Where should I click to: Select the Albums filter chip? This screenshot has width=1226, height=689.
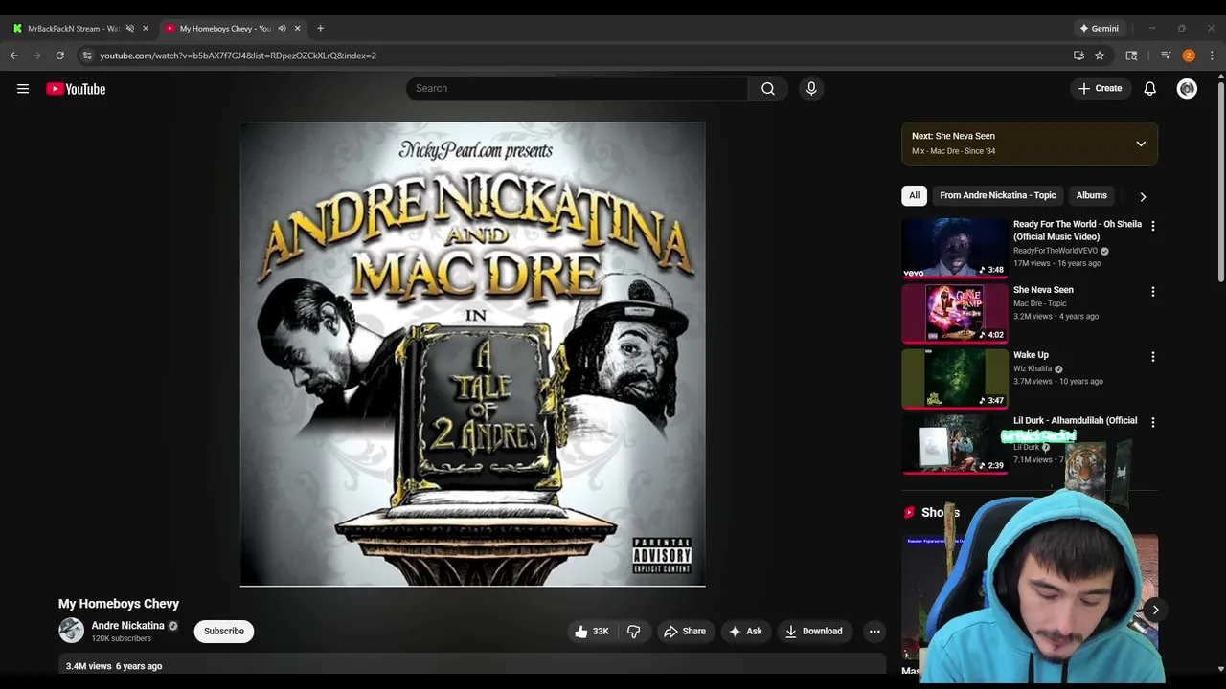click(1091, 195)
